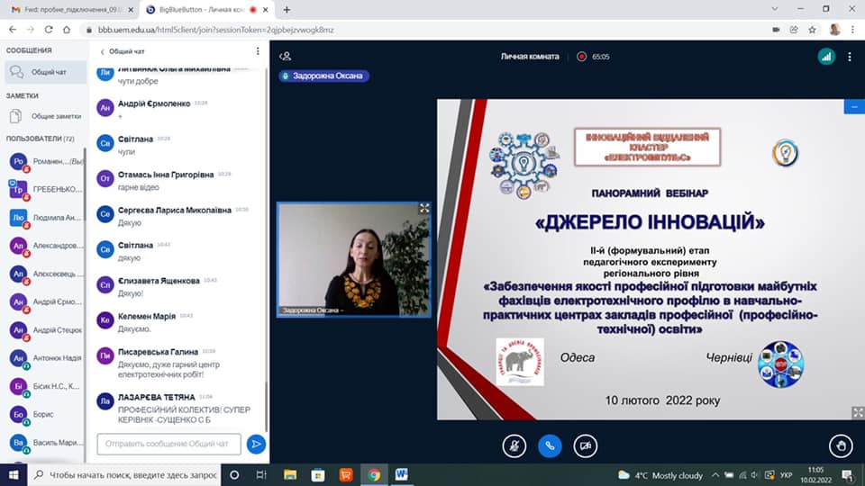Click talking indicator Задорожна Оксана
Screen dimensions: 865x486
tap(323, 76)
